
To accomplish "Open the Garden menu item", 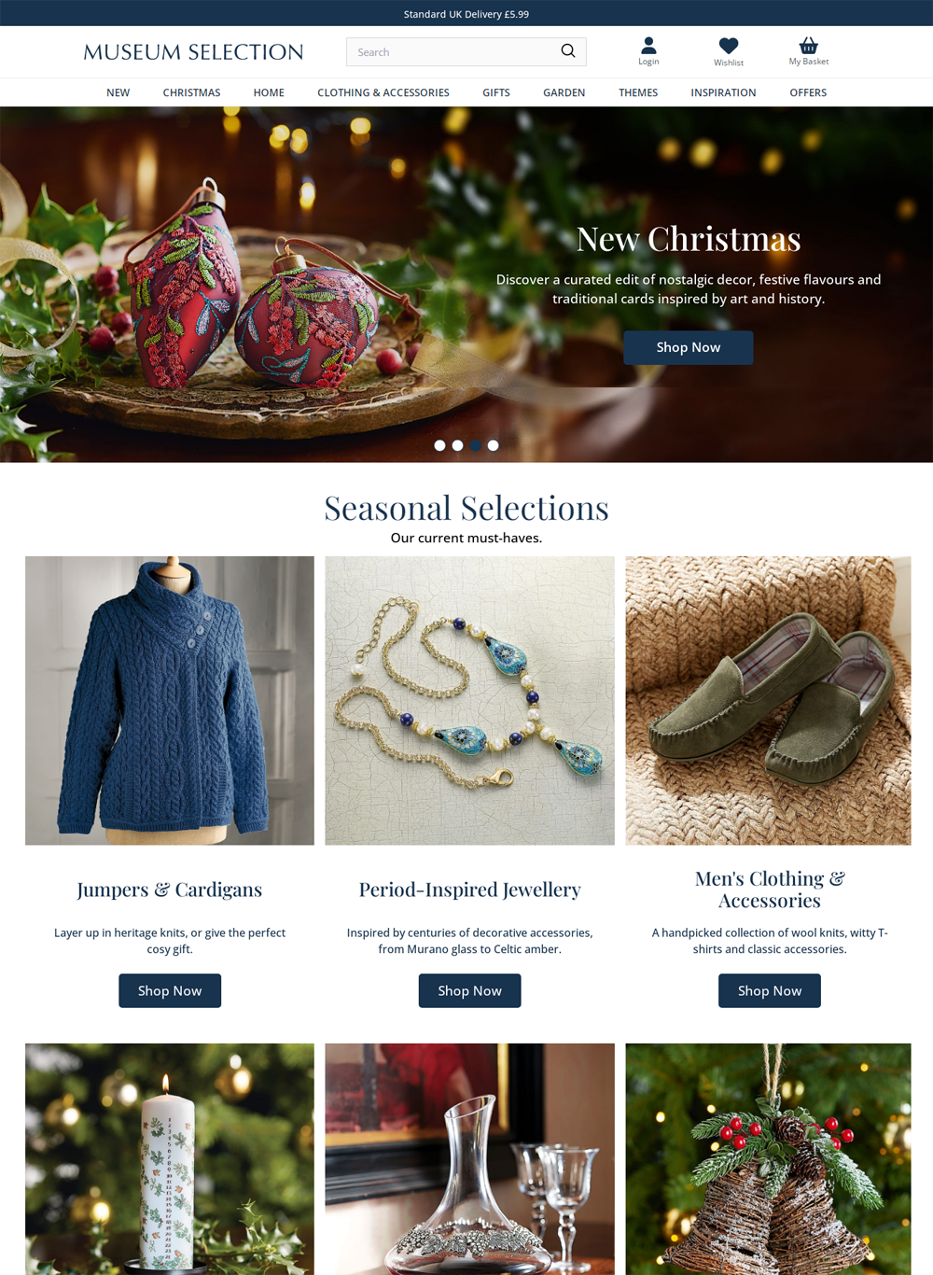I will pos(564,92).
